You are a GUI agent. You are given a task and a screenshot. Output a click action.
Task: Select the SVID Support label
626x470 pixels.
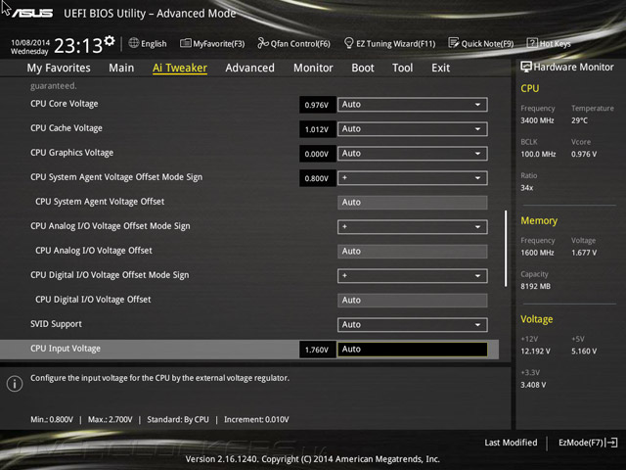tap(56, 324)
